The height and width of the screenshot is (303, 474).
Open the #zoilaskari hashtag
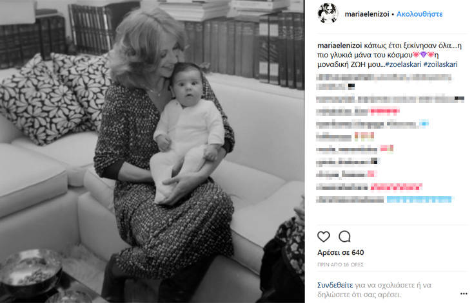pos(440,64)
